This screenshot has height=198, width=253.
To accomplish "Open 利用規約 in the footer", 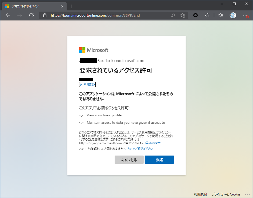I will tap(200, 194).
